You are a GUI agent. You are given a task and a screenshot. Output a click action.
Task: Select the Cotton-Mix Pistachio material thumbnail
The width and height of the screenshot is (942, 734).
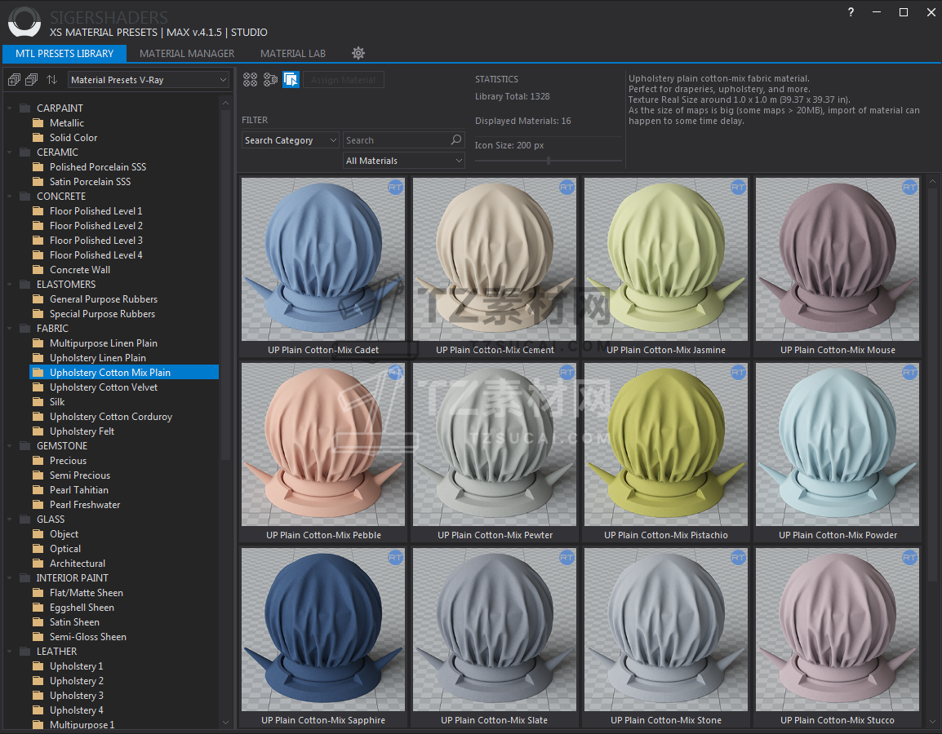point(665,444)
